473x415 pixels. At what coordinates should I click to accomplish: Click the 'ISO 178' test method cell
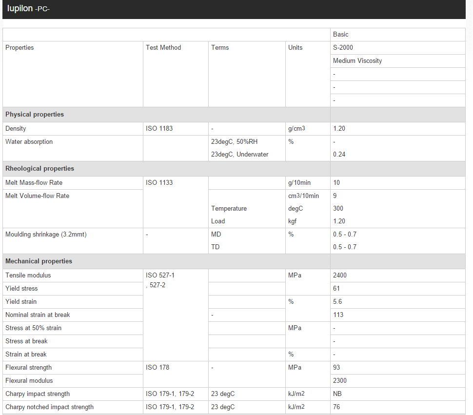[x=176, y=375]
